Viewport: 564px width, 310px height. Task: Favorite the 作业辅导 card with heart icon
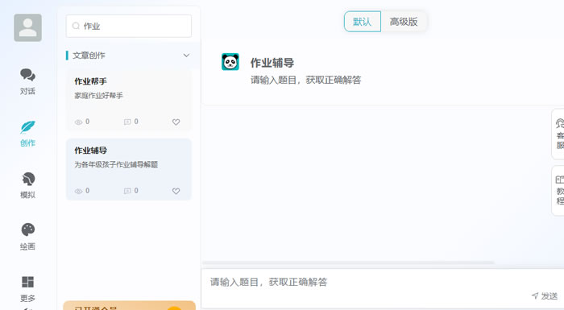click(x=176, y=191)
